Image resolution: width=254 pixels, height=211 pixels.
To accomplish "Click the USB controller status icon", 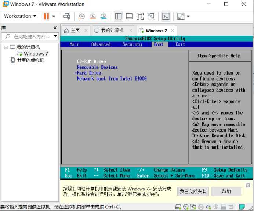I will click(223, 207).
